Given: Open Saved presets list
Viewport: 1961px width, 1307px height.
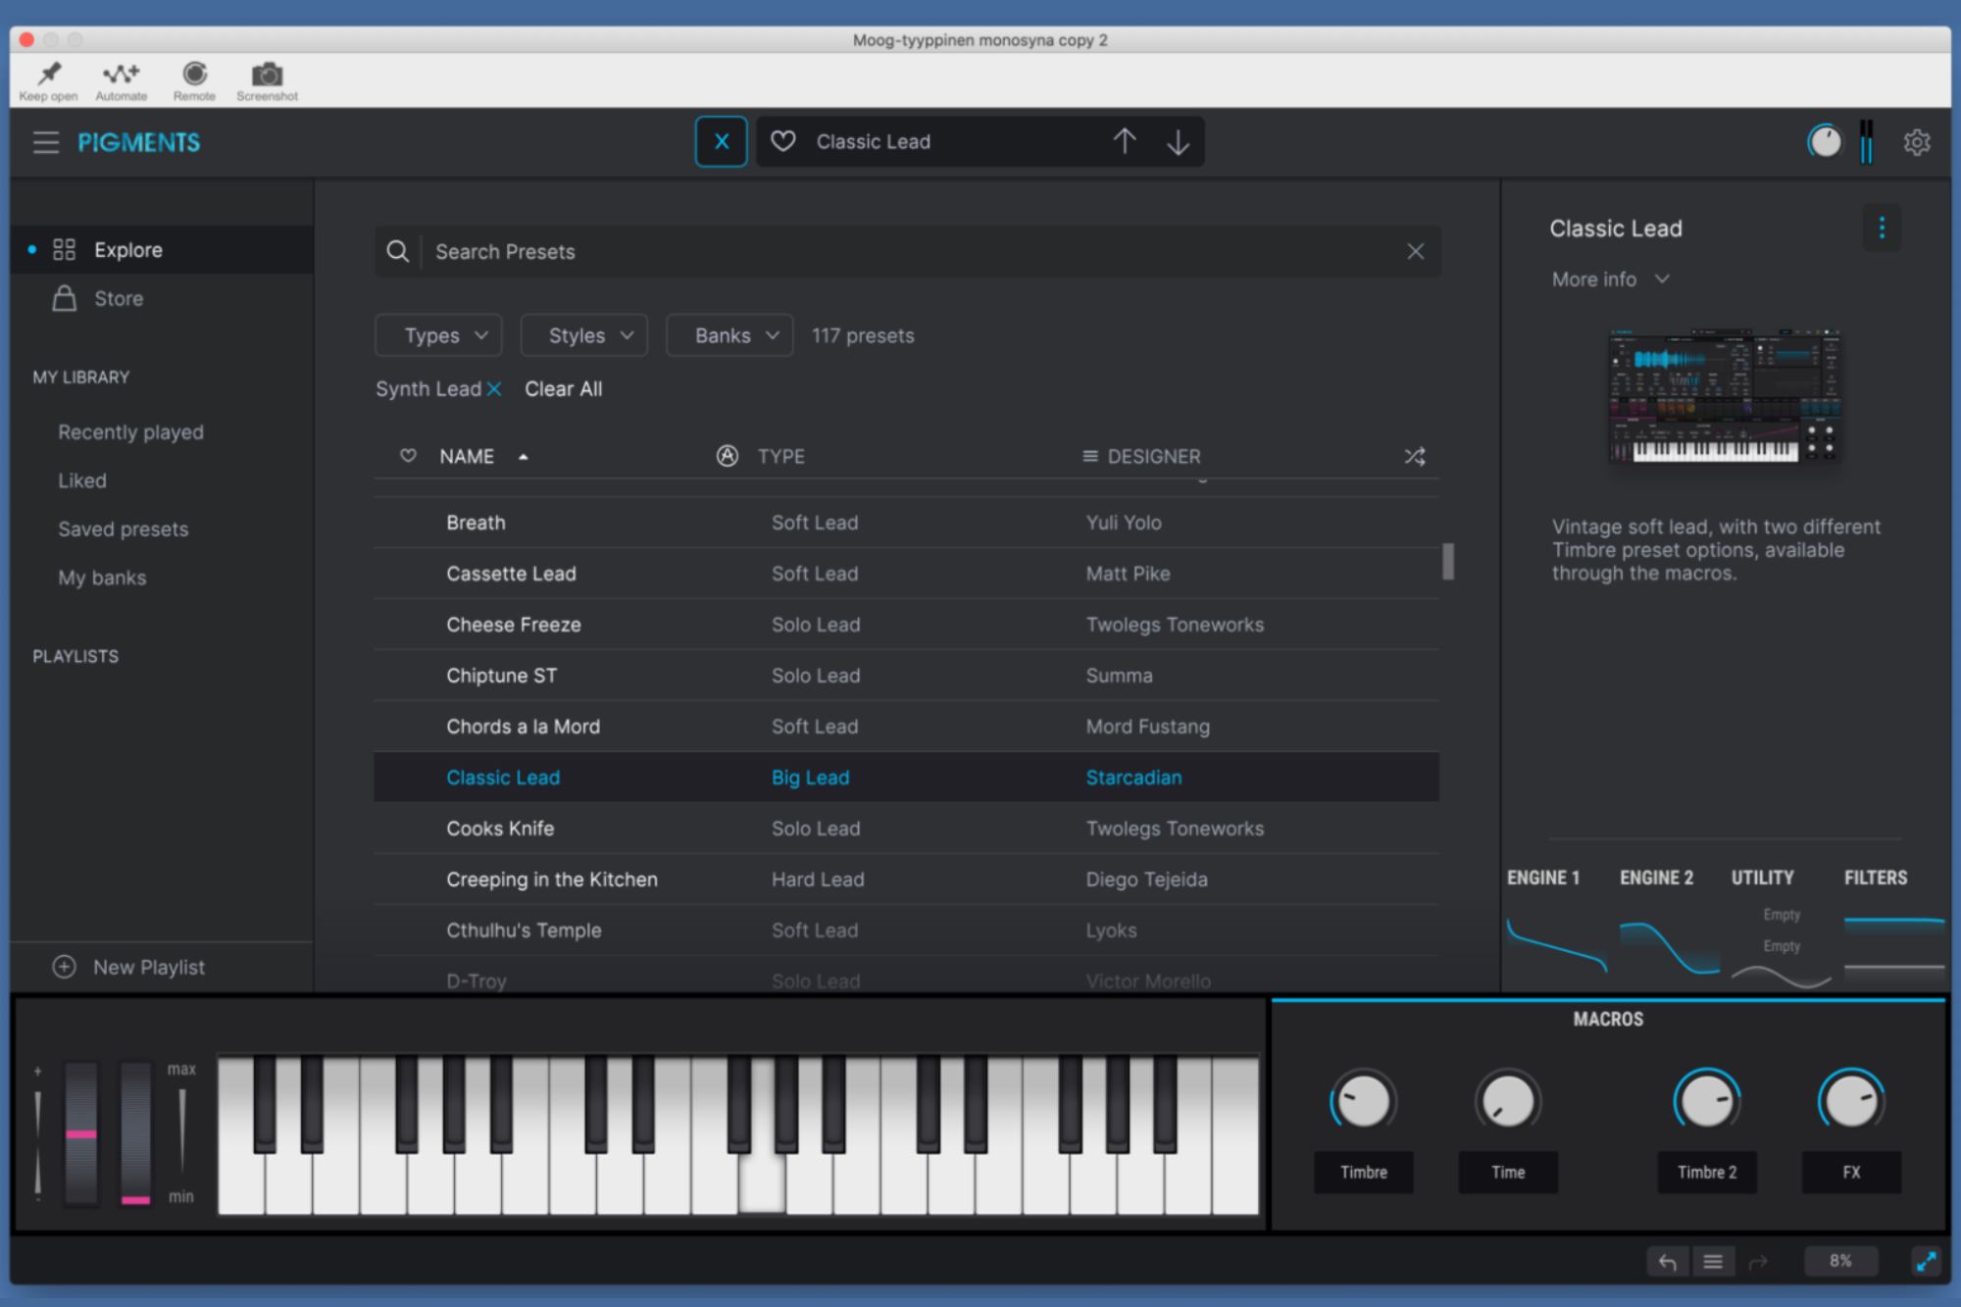Looking at the screenshot, I should [x=123, y=529].
